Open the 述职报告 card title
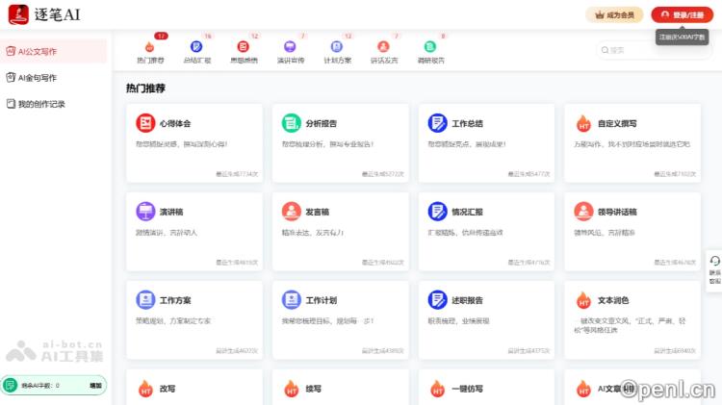 pyautogui.click(x=467, y=300)
